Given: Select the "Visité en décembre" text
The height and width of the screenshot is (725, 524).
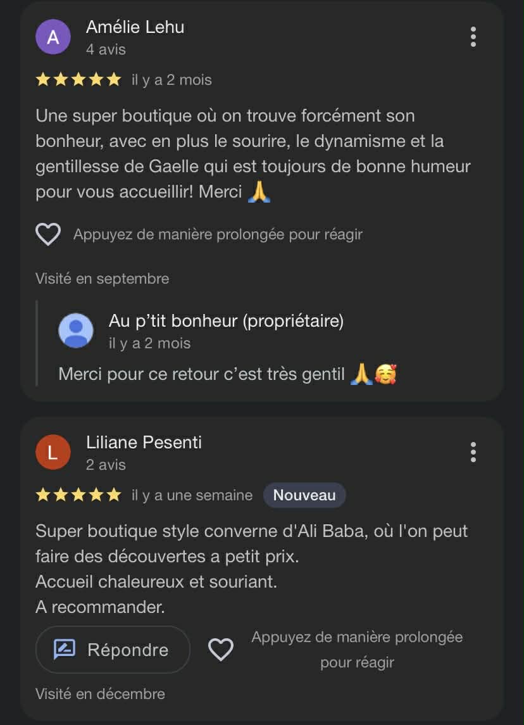Looking at the screenshot, I should coord(100,694).
